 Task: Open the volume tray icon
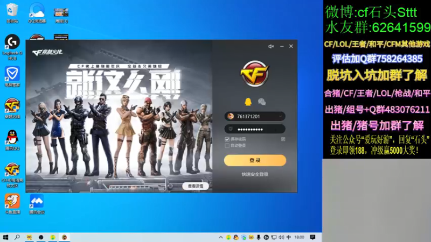point(281,237)
